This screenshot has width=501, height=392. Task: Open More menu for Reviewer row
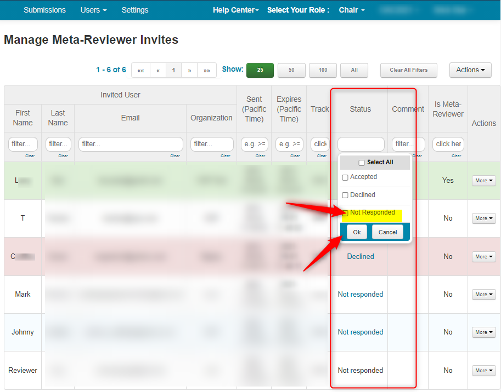coord(484,370)
